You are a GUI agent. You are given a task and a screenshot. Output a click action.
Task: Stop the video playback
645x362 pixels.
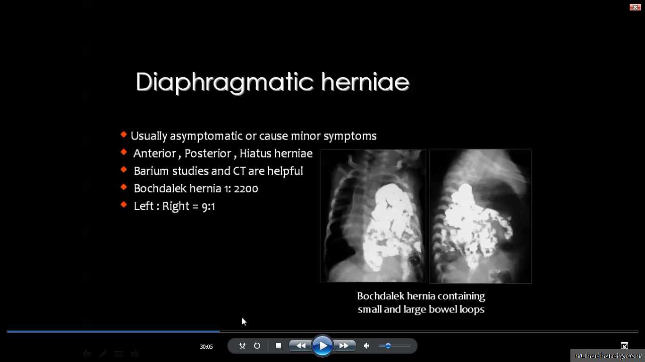[278, 346]
